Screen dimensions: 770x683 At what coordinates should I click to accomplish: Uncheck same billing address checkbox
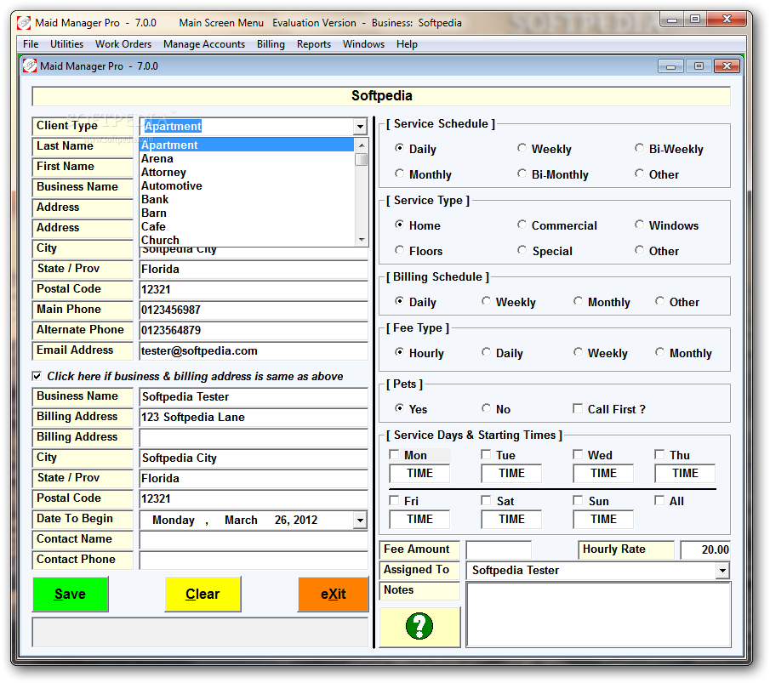(x=37, y=376)
